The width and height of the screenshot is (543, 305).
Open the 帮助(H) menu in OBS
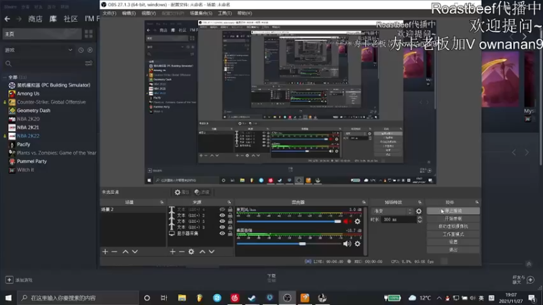[244, 13]
